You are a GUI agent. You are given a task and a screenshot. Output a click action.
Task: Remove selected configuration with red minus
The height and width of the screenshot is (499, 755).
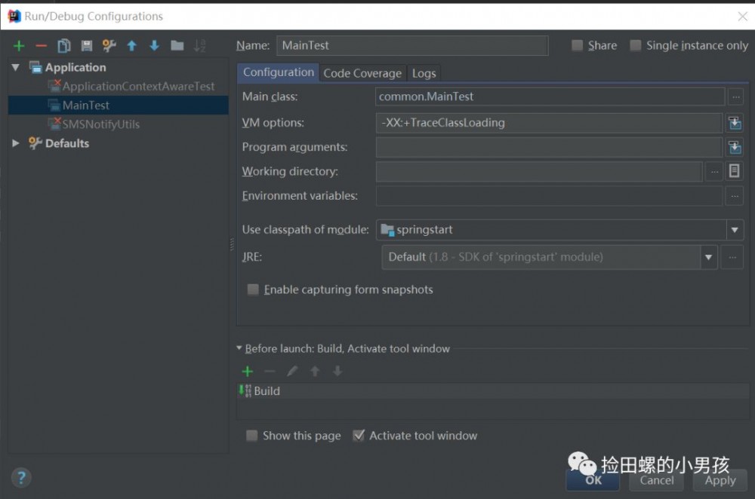coord(42,46)
